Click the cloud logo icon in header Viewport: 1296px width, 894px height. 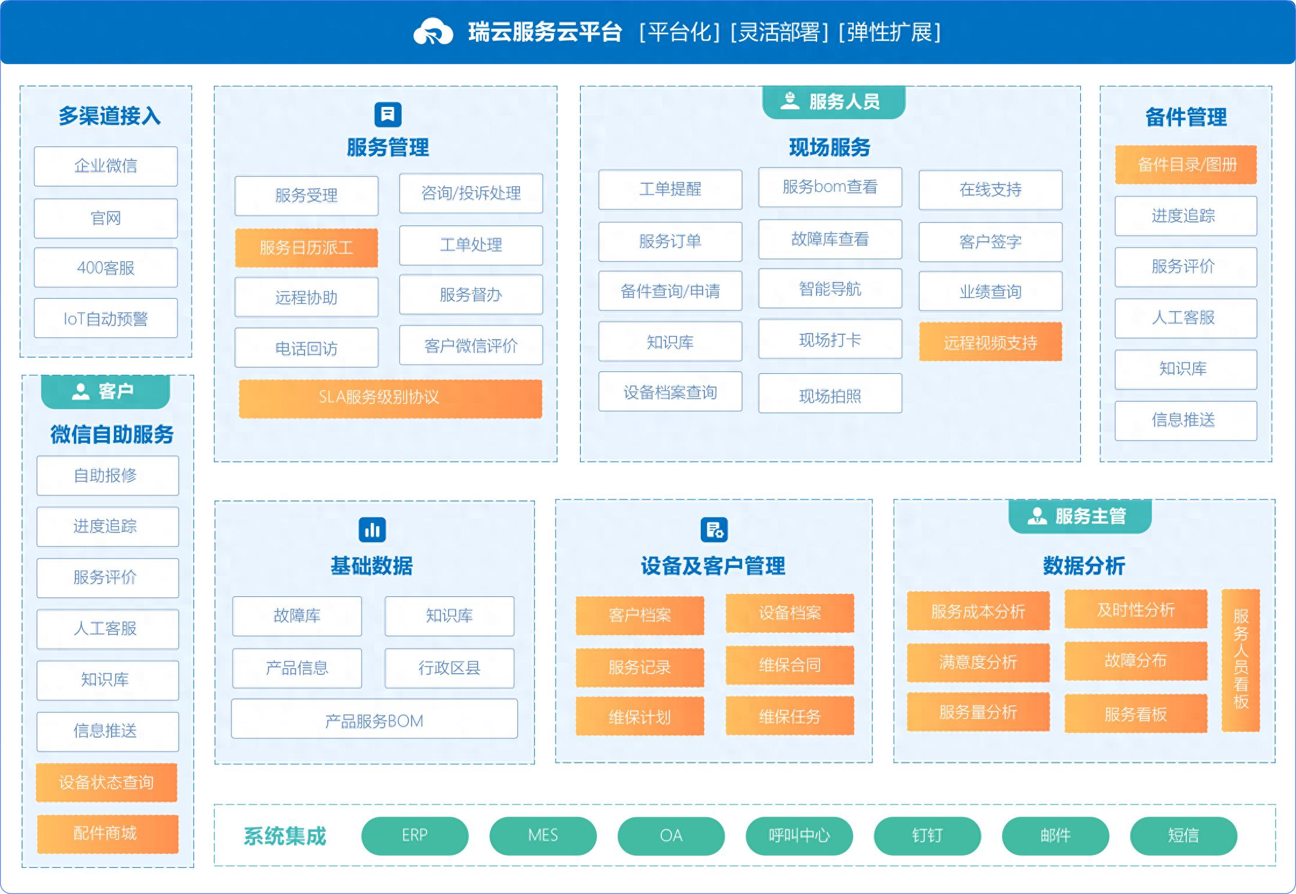pyautogui.click(x=432, y=32)
